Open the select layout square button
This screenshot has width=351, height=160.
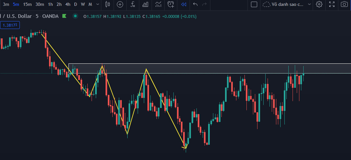(254, 4)
